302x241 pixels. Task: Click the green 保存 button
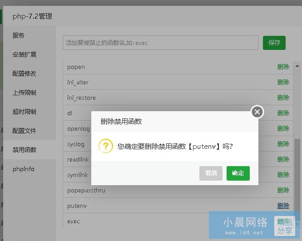[x=274, y=43]
